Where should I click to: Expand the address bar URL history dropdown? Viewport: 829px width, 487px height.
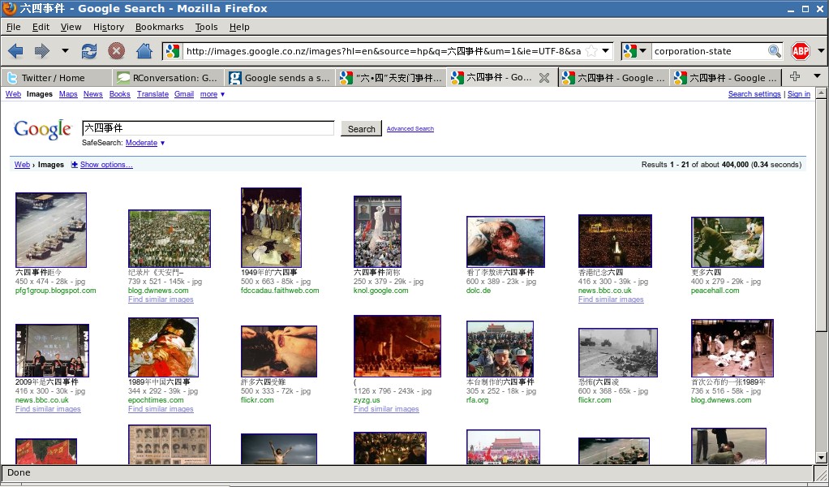[606, 51]
